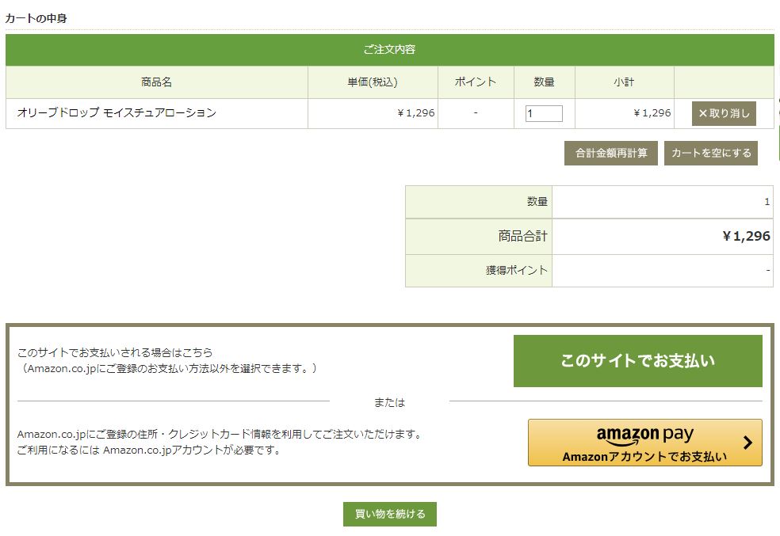Click the Amazonアカウントでお支払い text label
780x536 pixels.
[x=644, y=457]
